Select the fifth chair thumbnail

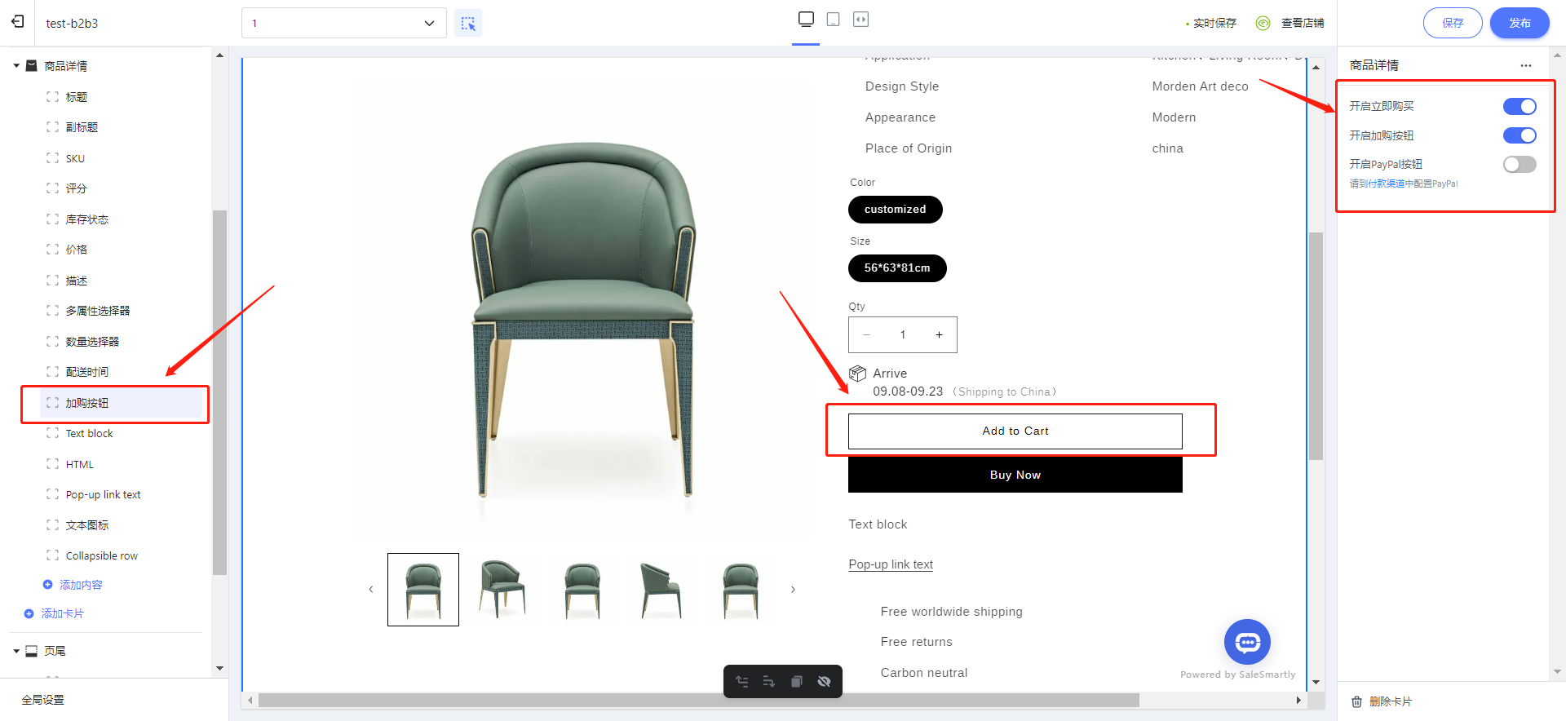pos(741,590)
